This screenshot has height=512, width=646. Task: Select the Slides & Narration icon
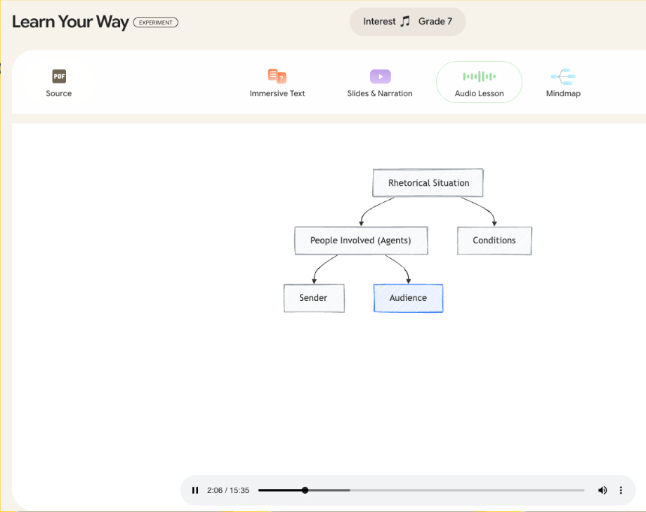(380, 76)
